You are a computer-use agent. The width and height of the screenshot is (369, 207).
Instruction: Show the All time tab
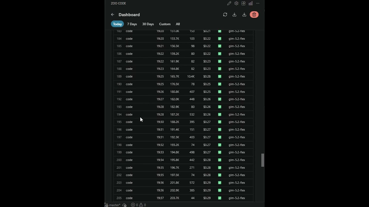[x=178, y=24]
